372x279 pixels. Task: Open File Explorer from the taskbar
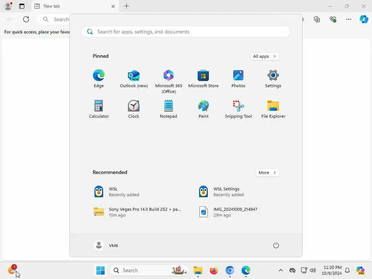(198, 270)
